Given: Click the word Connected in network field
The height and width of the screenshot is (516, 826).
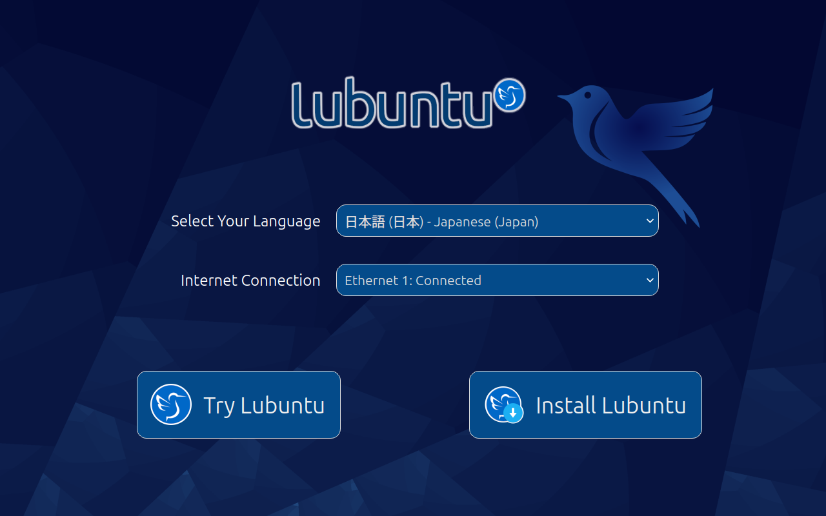Looking at the screenshot, I should click(x=448, y=281).
